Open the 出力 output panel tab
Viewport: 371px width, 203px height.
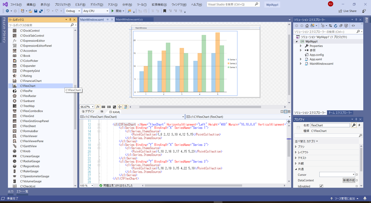tap(11, 192)
